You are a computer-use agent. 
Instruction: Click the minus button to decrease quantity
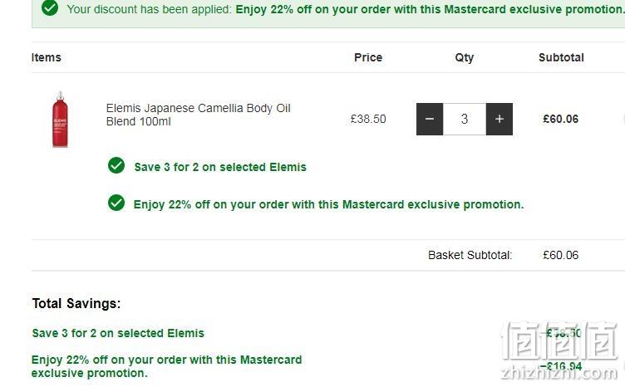pyautogui.click(x=430, y=119)
